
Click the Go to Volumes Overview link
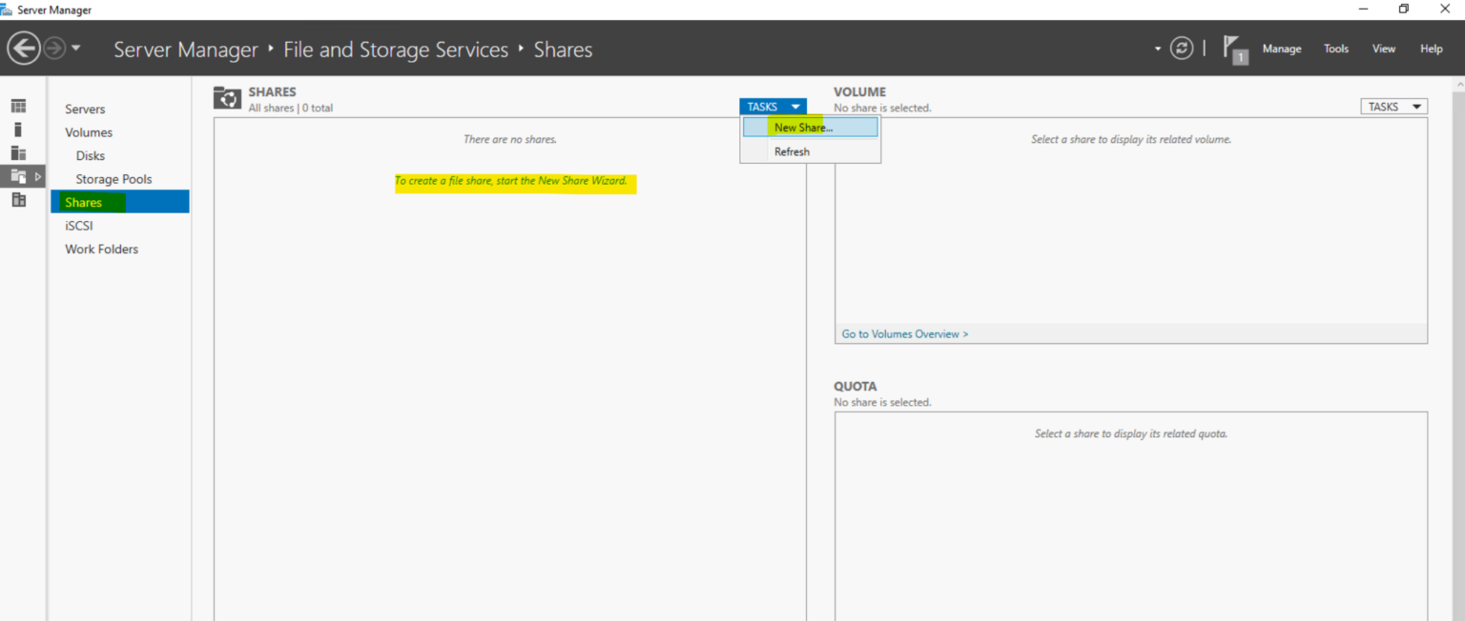coord(903,333)
